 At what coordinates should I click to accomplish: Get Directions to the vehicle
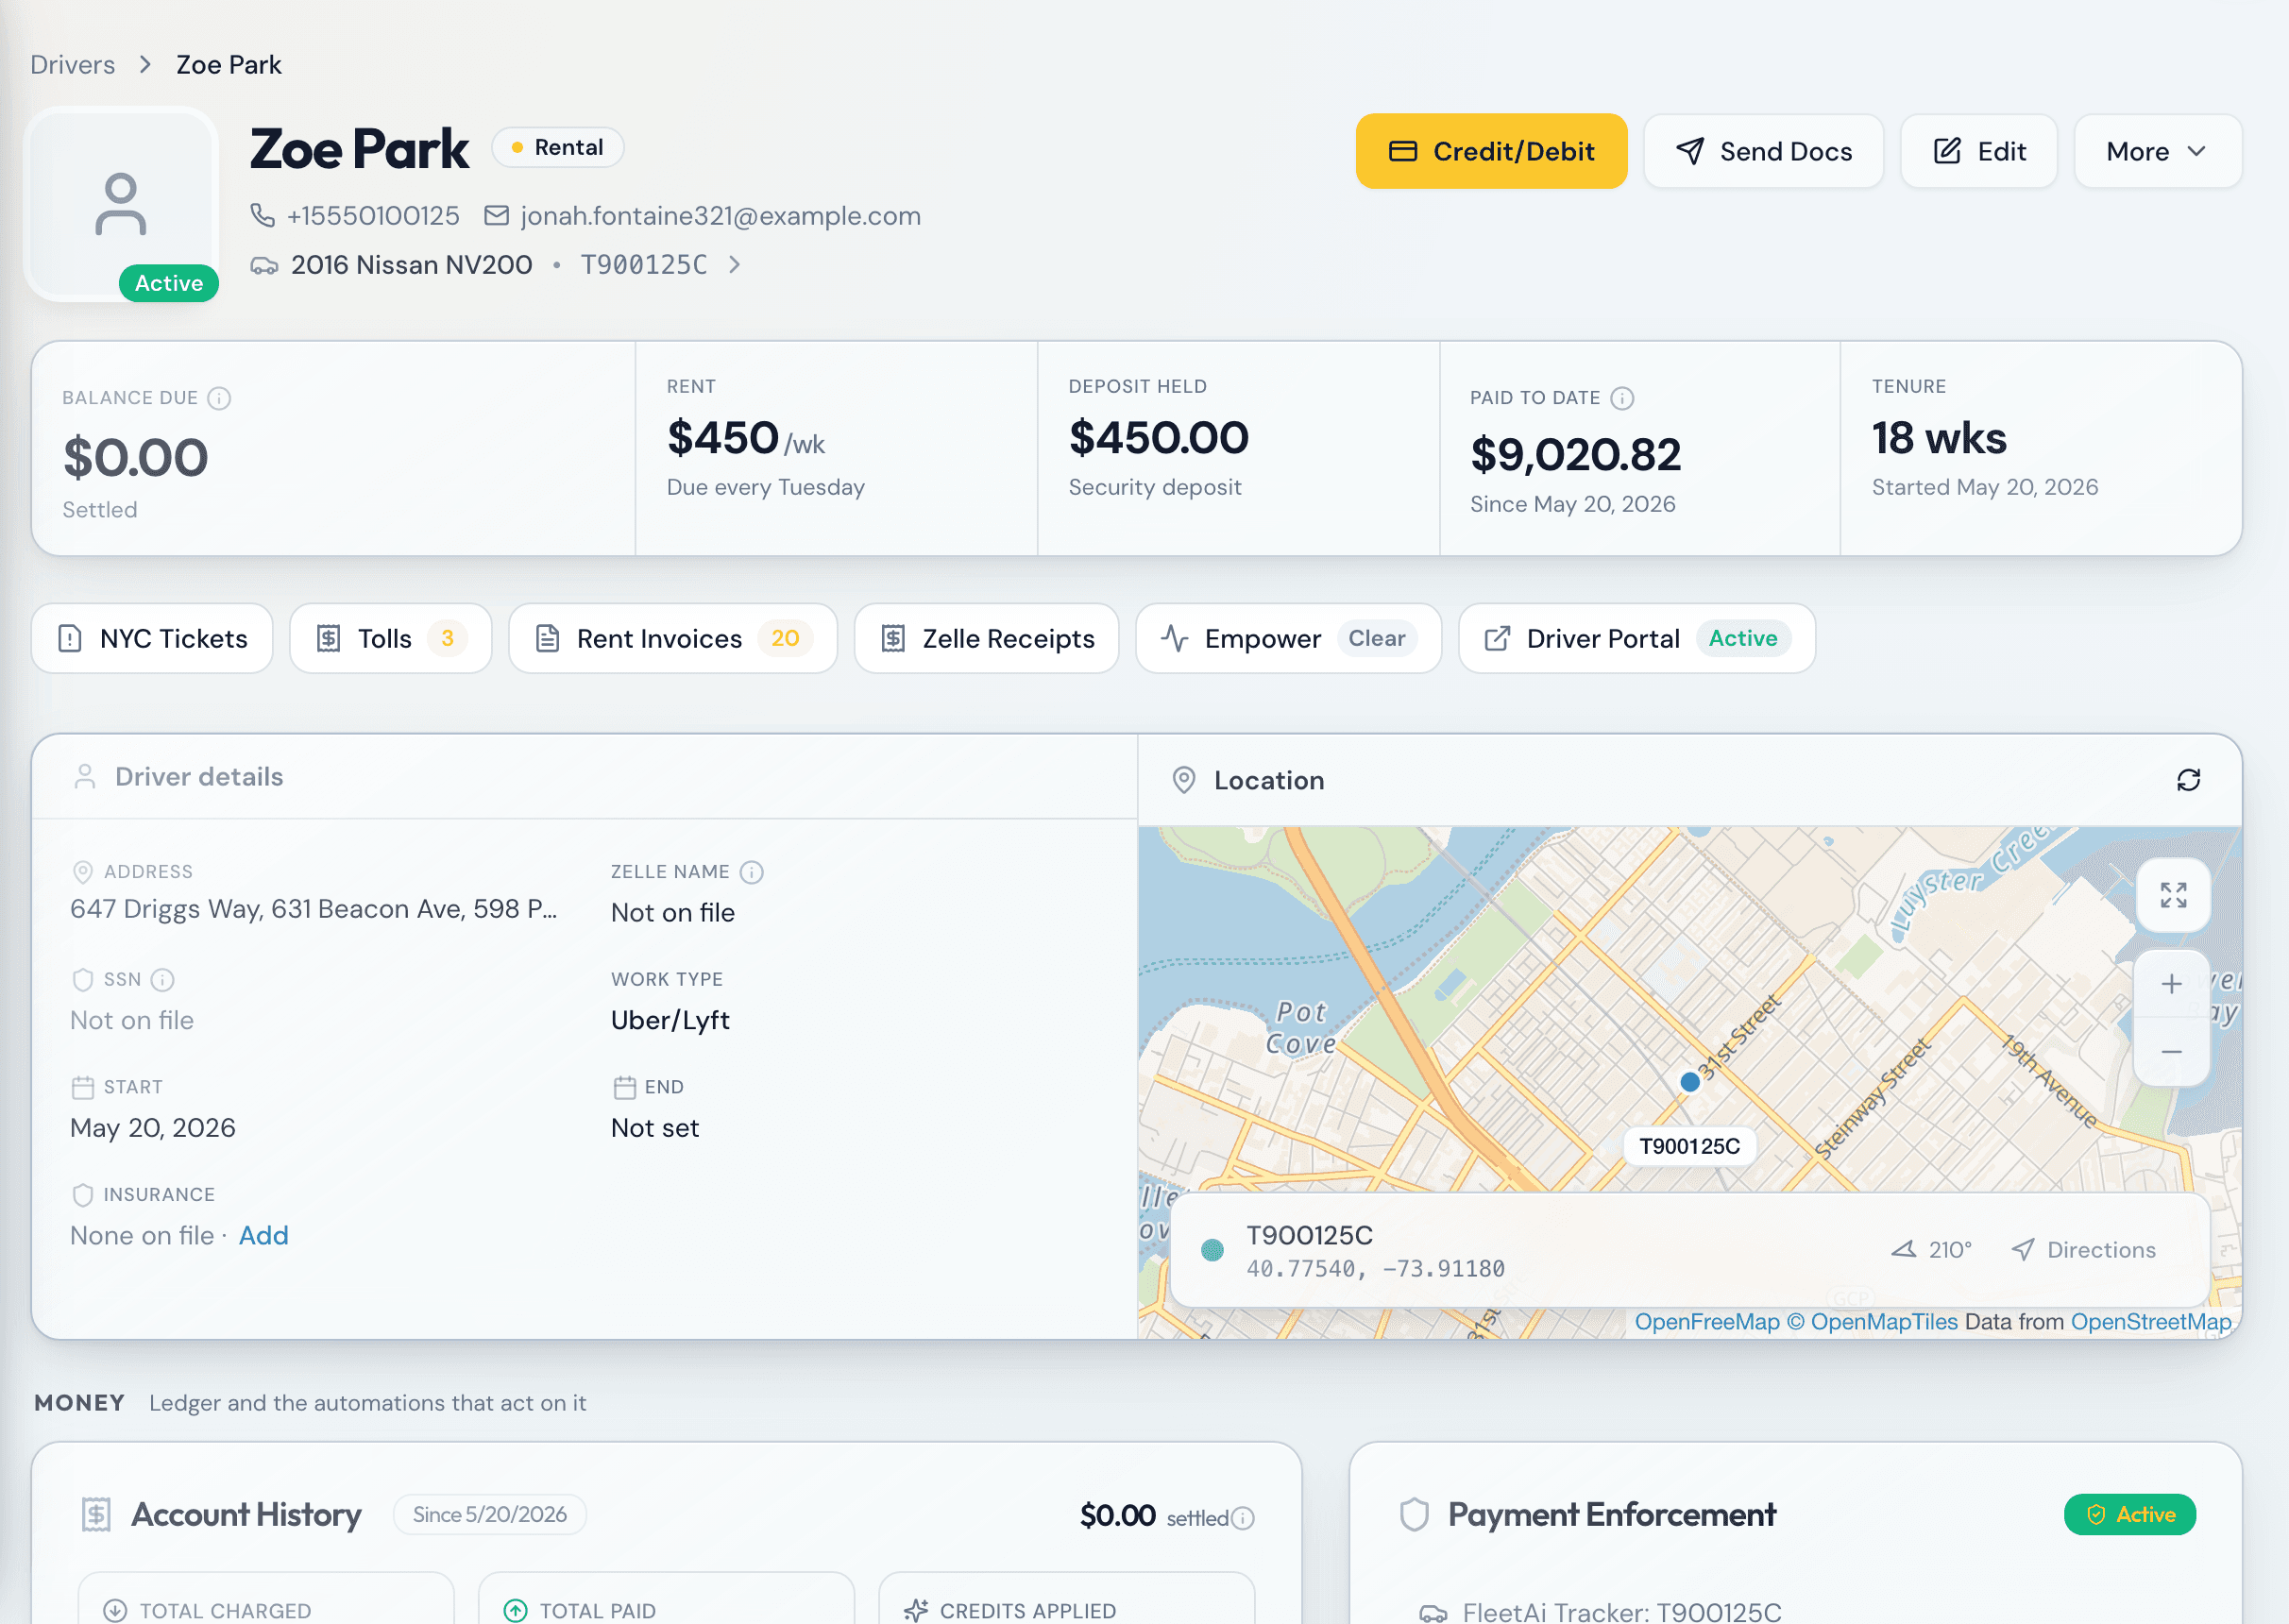click(2083, 1250)
